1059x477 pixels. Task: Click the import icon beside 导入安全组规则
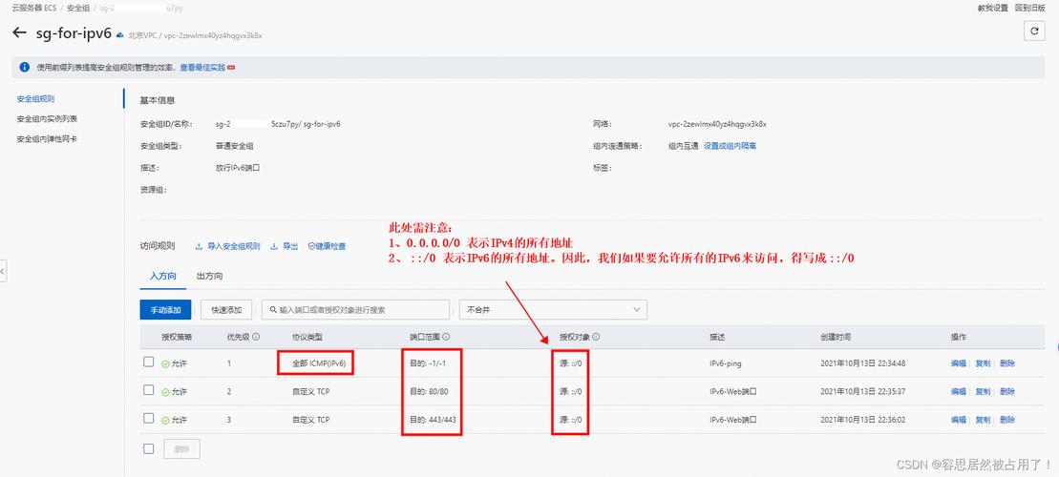199,247
